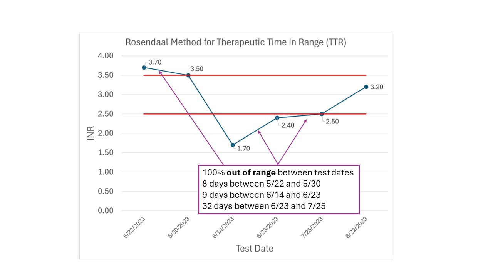Click the 0.00 value on INR axis

[104, 211]
